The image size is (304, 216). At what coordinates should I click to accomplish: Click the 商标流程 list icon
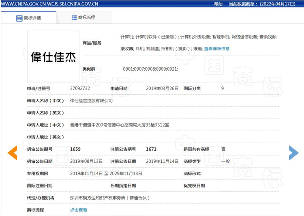coord(74,18)
